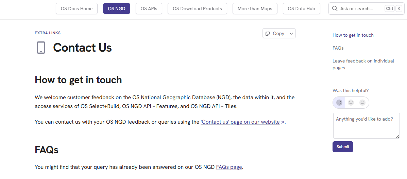Jump to 'How to get in touch' section
The image size is (407, 179).
pos(353,35)
